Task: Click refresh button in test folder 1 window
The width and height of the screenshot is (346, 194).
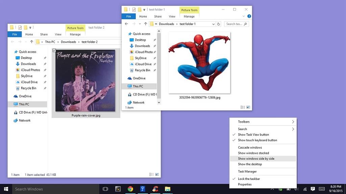Action: [219, 24]
